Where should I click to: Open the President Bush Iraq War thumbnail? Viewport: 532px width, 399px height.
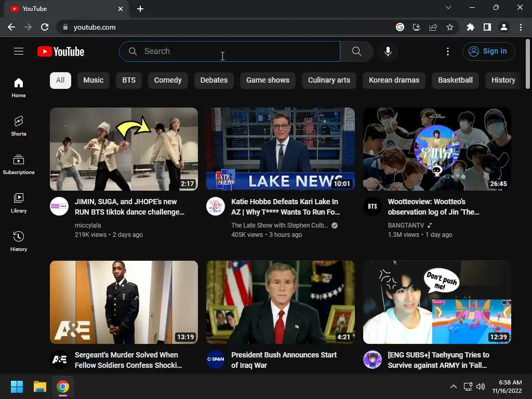281,302
